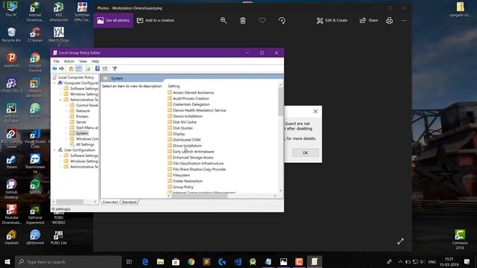The width and height of the screenshot is (477, 268).
Task: Click the fullscreen expand arrows in Photos
Action: [x=401, y=241]
